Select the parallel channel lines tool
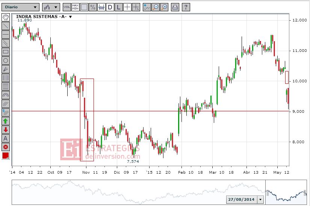This screenshot has height=206, width=310. pos(6,43)
